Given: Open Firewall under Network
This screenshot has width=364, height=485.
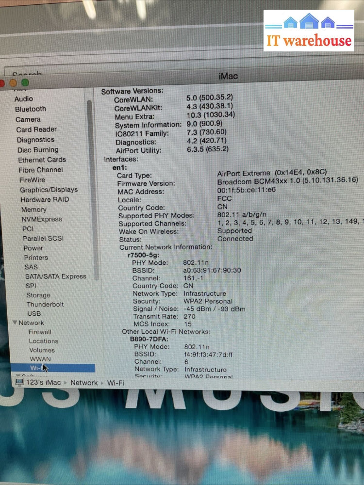Looking at the screenshot, I should pyautogui.click(x=39, y=332).
